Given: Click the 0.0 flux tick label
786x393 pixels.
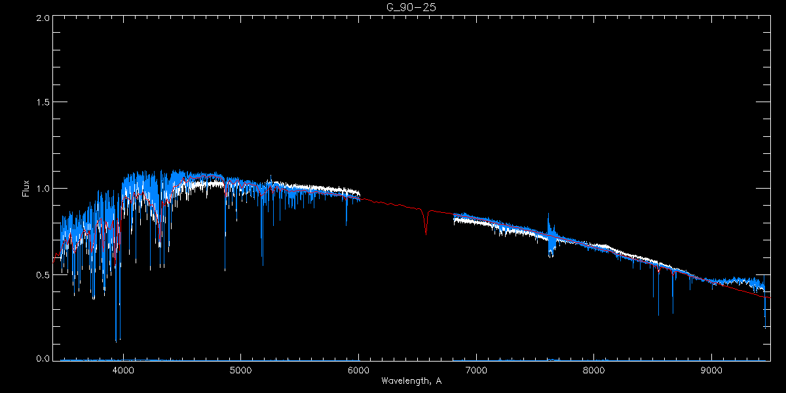Looking at the screenshot, I should pyautogui.click(x=43, y=358).
